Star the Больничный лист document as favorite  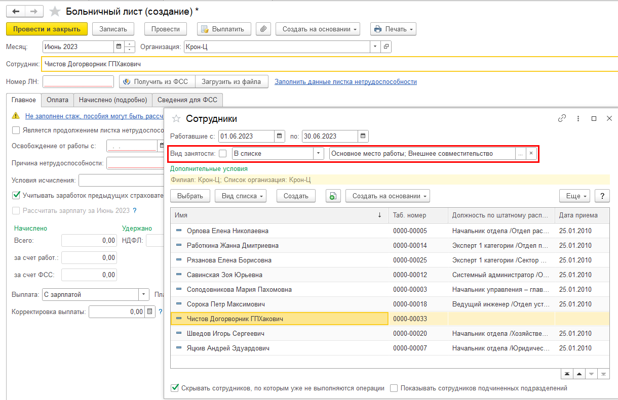click(55, 11)
